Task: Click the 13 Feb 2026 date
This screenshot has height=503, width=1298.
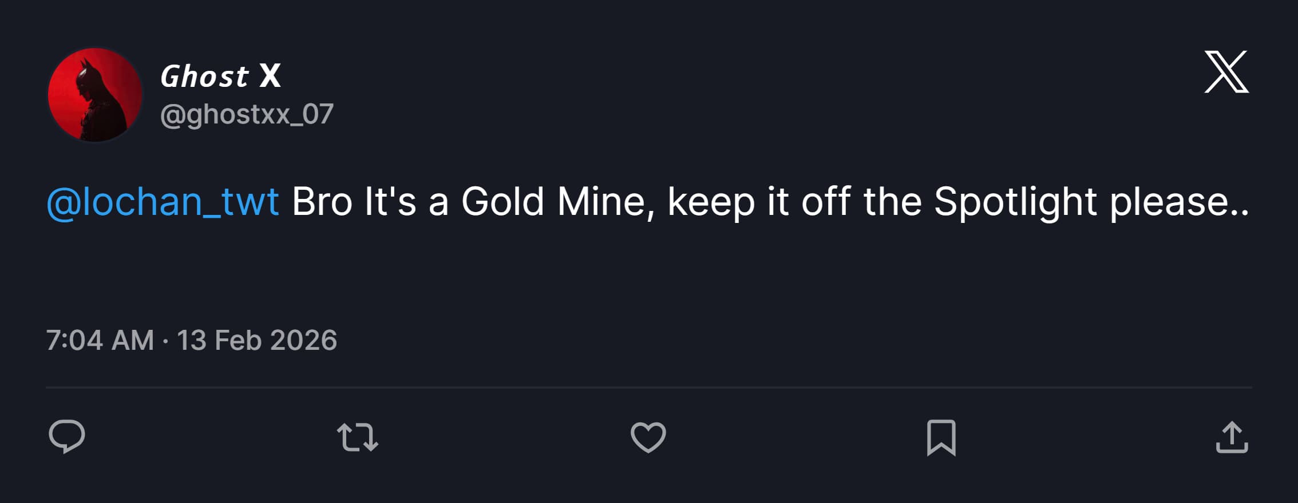Action: click(257, 340)
